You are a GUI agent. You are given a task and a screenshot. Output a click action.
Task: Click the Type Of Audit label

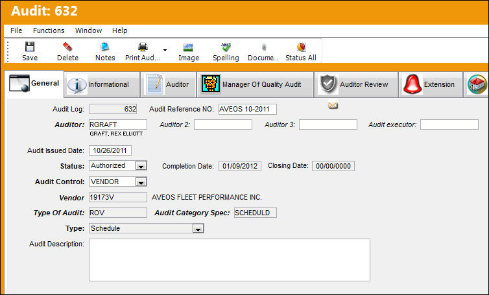point(59,213)
